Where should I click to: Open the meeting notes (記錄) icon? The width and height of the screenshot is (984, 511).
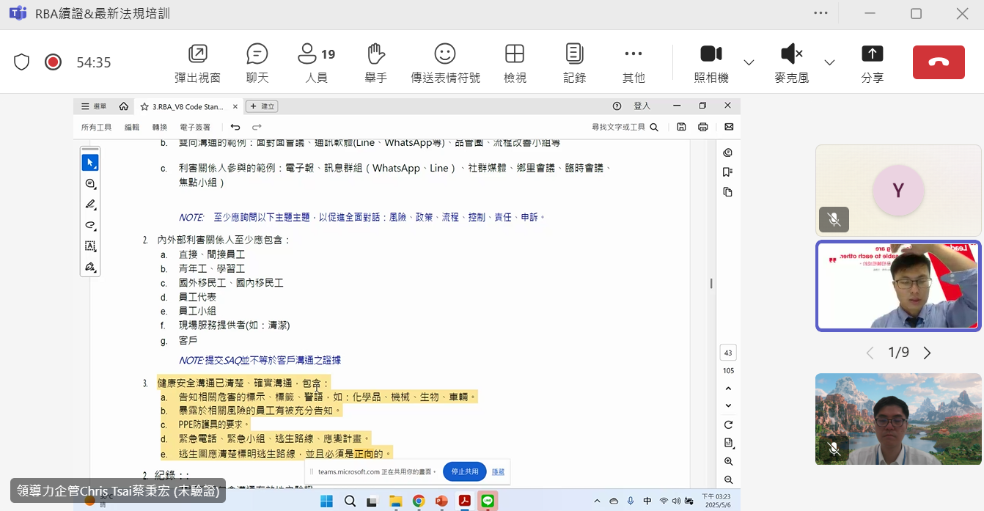click(x=574, y=62)
